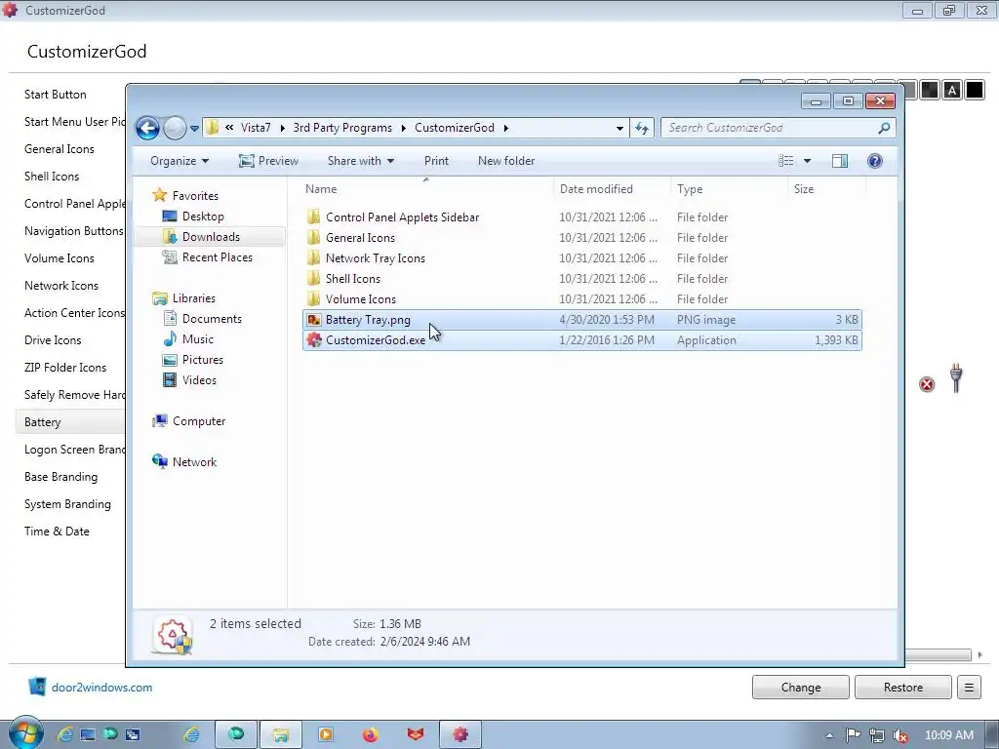Click Network in the navigation pane
Image resolution: width=999 pixels, height=749 pixels.
click(x=194, y=462)
